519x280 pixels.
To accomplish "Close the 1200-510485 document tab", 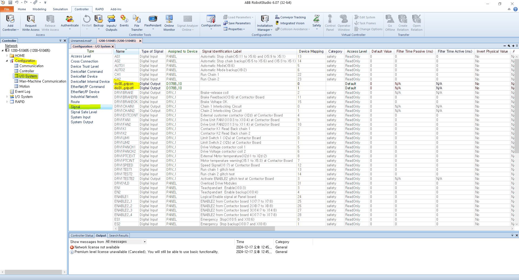I will [x=140, y=41].
